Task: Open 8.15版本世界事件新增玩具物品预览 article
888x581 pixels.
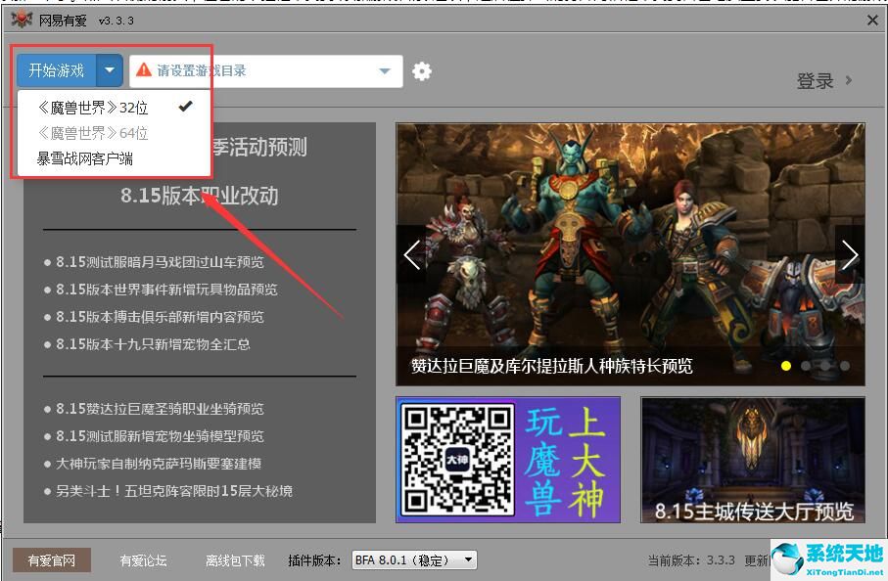Action: 166,290
